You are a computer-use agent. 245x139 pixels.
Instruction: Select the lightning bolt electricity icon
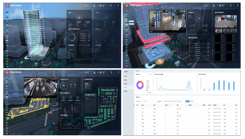tap(79, 18)
